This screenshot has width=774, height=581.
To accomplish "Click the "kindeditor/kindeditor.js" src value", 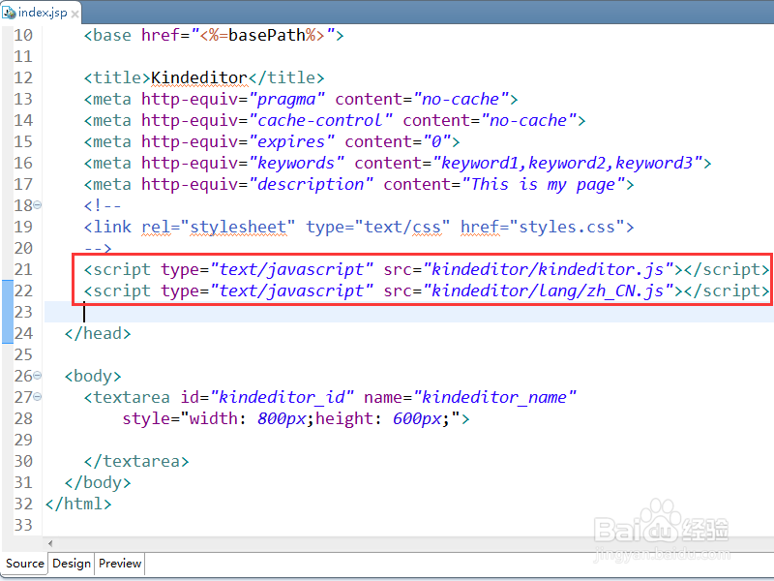I will (x=548, y=269).
